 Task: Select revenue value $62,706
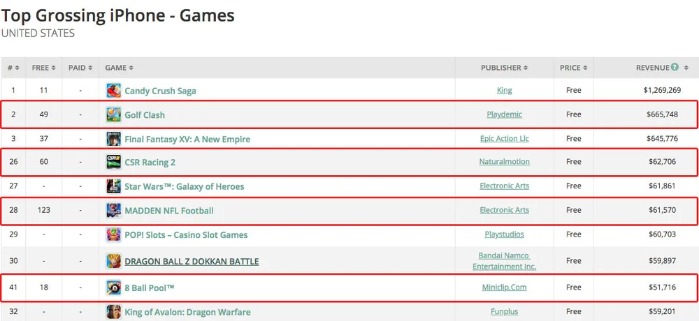tap(662, 162)
